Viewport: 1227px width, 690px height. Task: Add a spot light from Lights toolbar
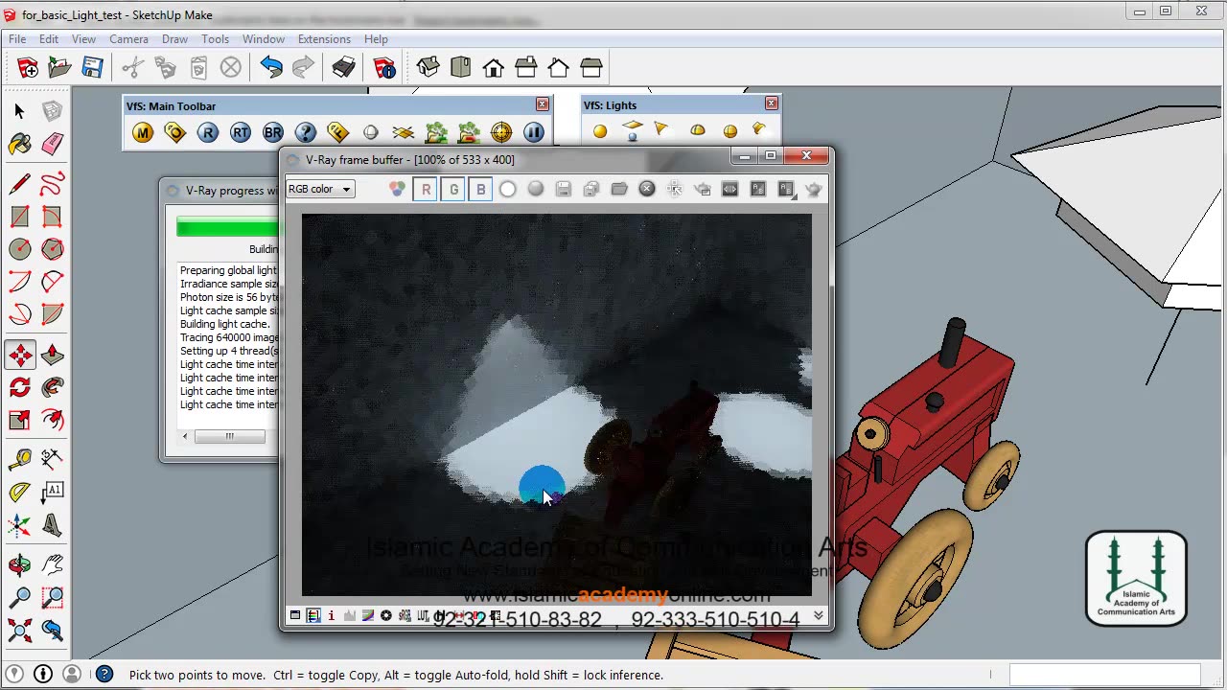(x=660, y=129)
